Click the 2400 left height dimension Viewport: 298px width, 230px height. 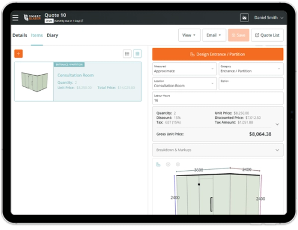pos(175,198)
